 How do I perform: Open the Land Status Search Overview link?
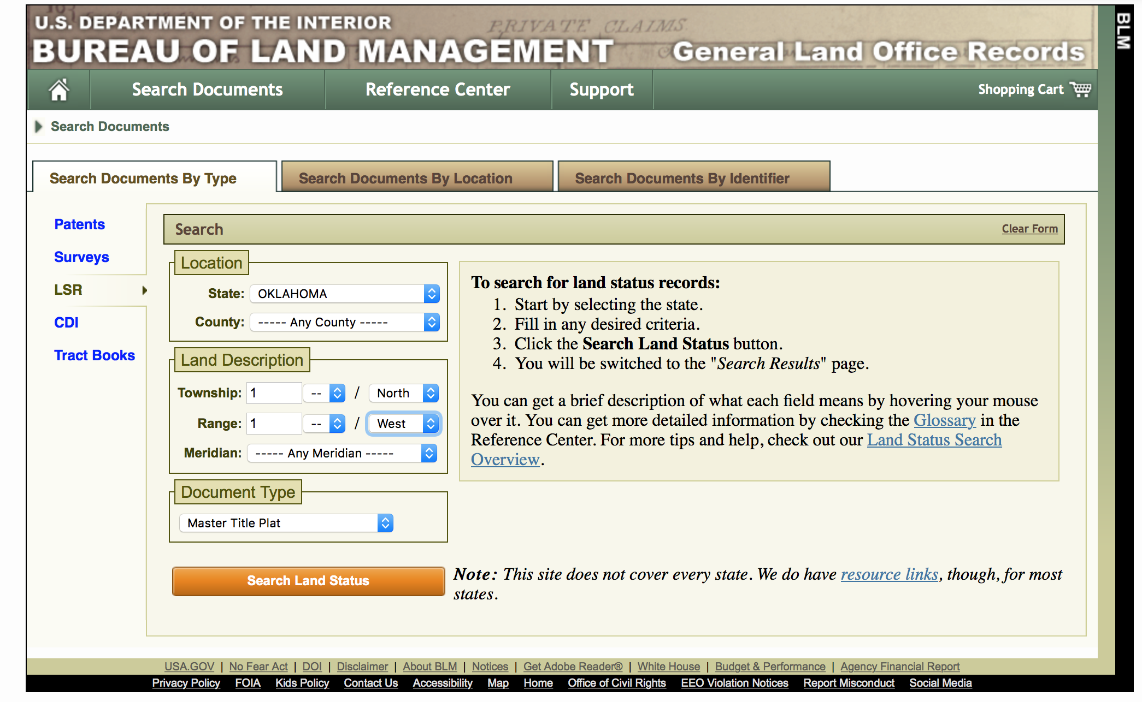point(736,450)
